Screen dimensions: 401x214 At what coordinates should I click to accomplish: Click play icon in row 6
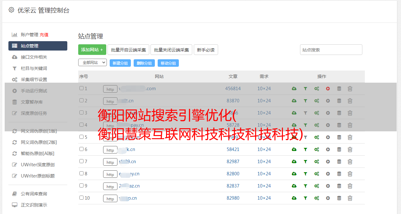click(x=328, y=149)
